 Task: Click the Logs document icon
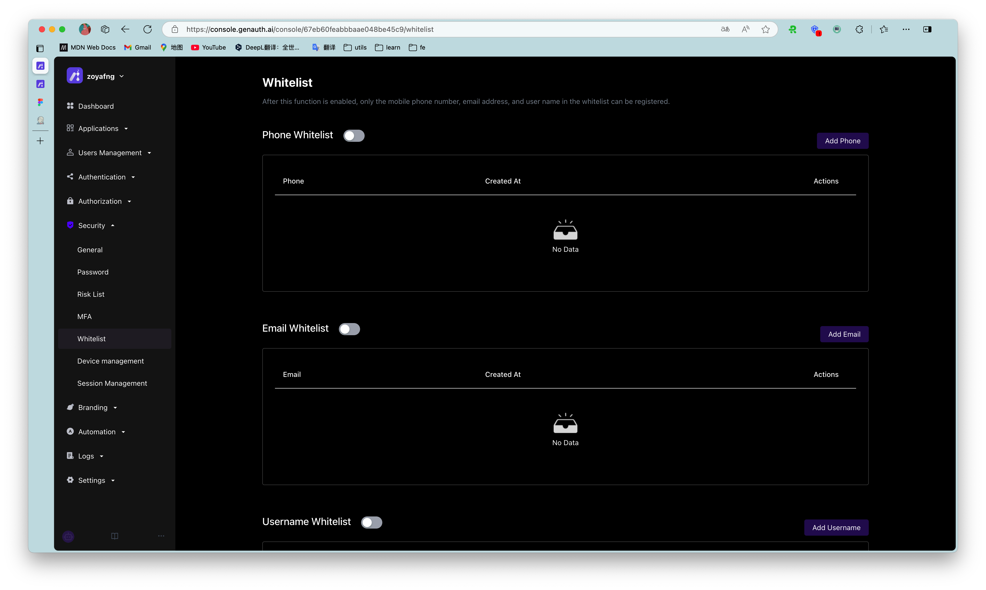(x=70, y=456)
